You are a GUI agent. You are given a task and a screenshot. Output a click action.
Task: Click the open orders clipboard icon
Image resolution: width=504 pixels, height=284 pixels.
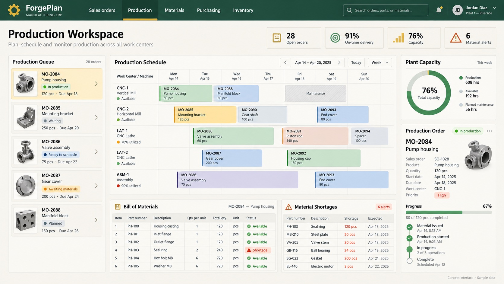tap(277, 38)
